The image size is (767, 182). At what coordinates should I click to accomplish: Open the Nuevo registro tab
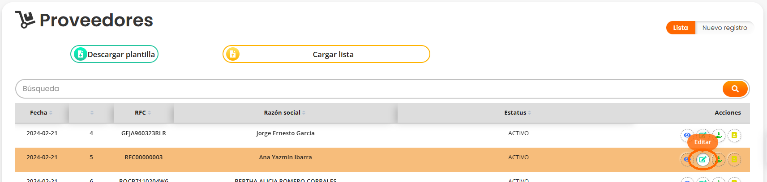(724, 28)
